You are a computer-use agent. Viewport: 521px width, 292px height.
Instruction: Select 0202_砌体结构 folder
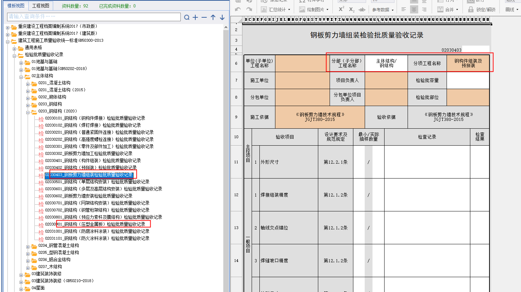(x=52, y=97)
